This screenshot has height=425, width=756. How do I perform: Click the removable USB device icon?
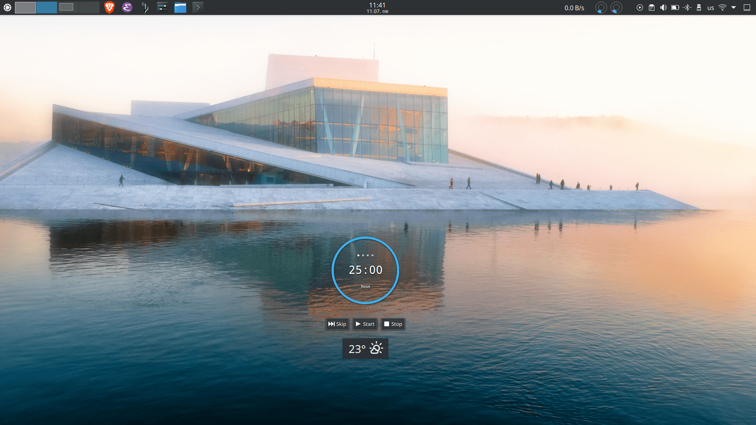click(699, 7)
